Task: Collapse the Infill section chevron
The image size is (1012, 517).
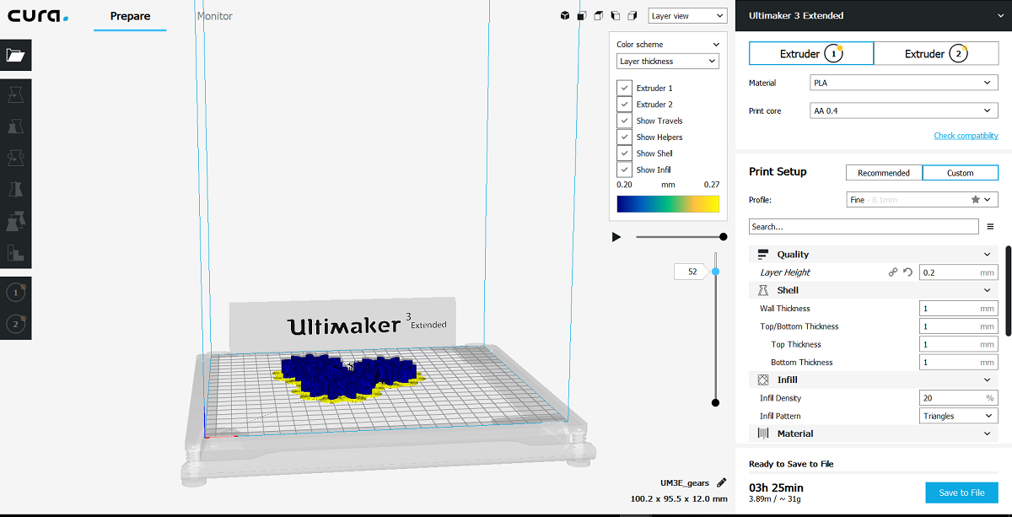Action: pyautogui.click(x=988, y=380)
